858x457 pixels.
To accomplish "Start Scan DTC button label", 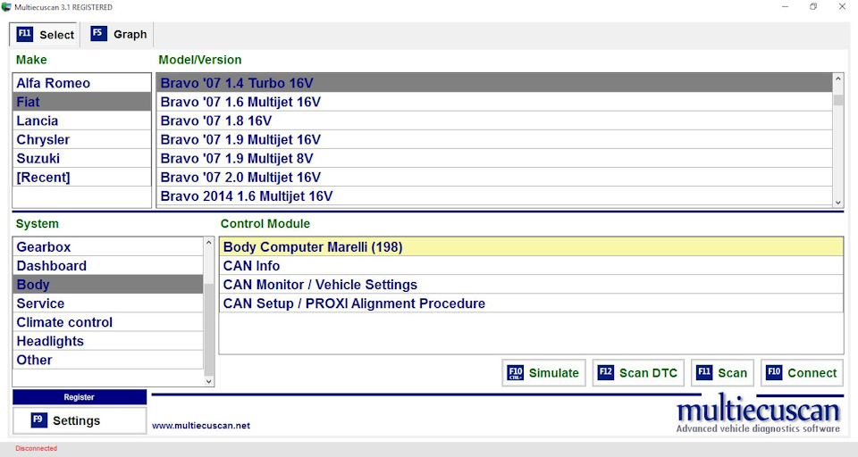I will (648, 373).
